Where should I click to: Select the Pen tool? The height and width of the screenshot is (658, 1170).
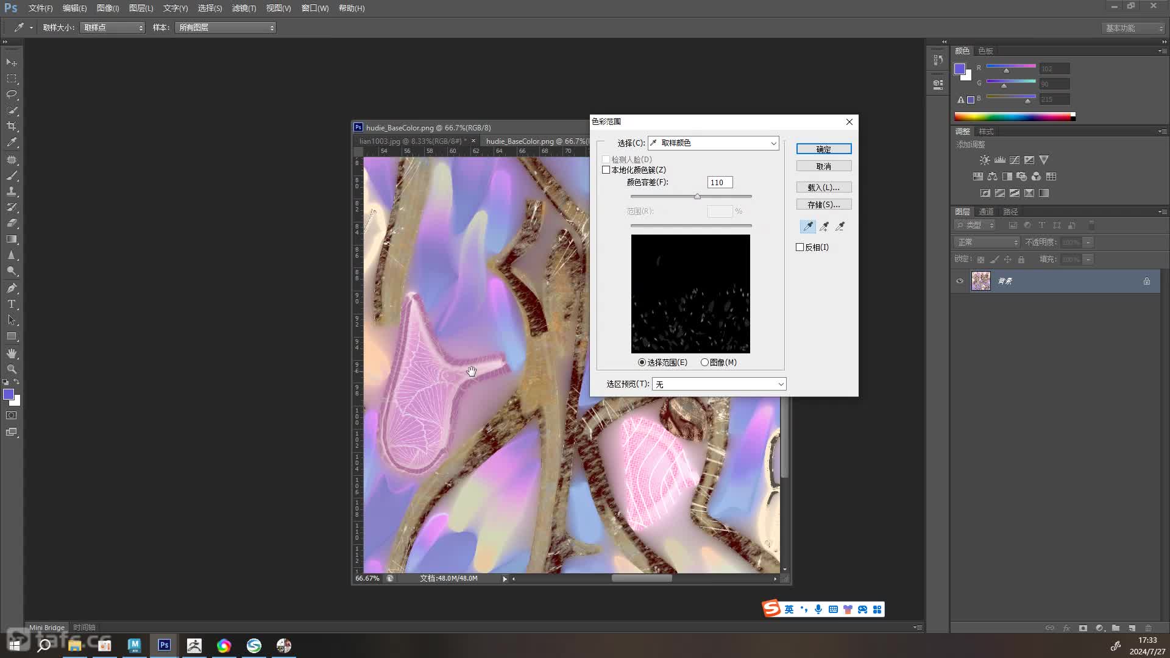pyautogui.click(x=12, y=288)
